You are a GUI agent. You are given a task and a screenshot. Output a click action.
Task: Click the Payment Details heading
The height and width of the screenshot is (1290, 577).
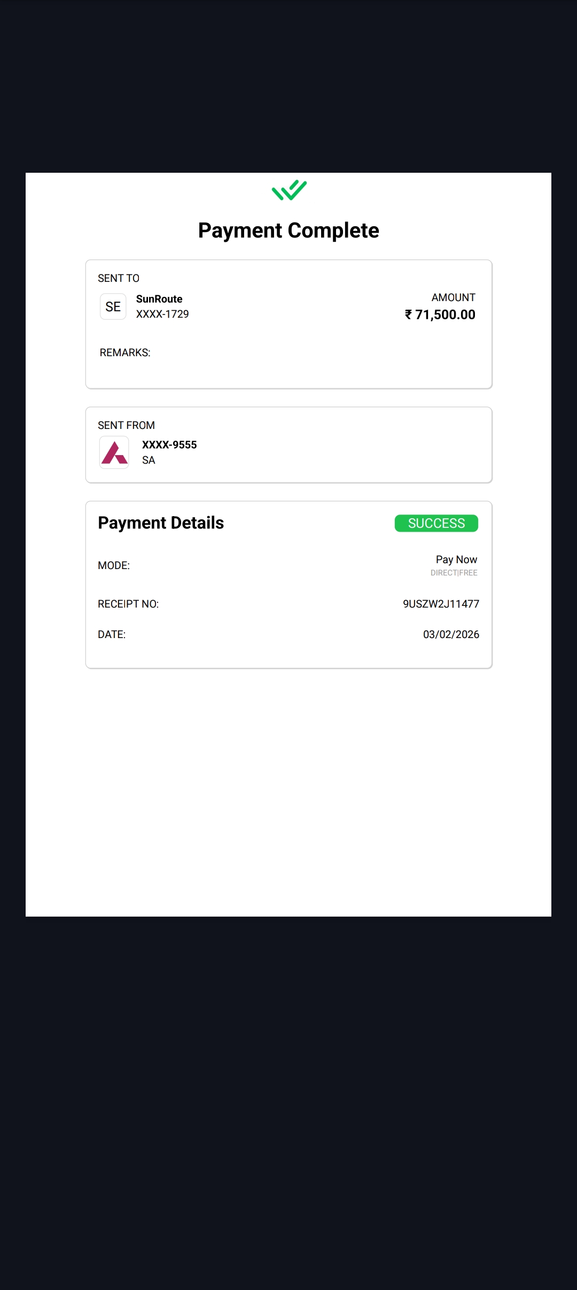point(161,523)
